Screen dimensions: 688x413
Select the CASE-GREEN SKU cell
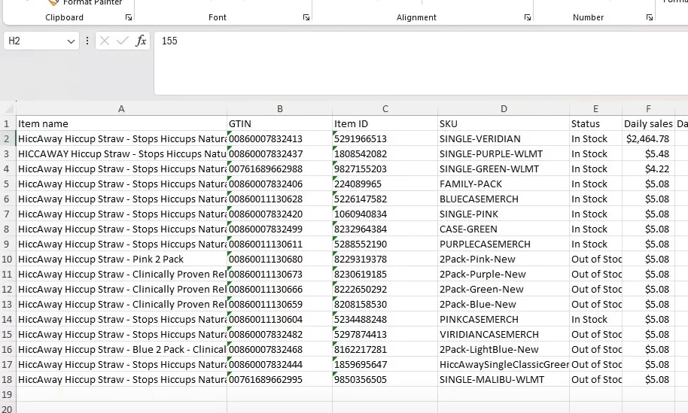[504, 229]
